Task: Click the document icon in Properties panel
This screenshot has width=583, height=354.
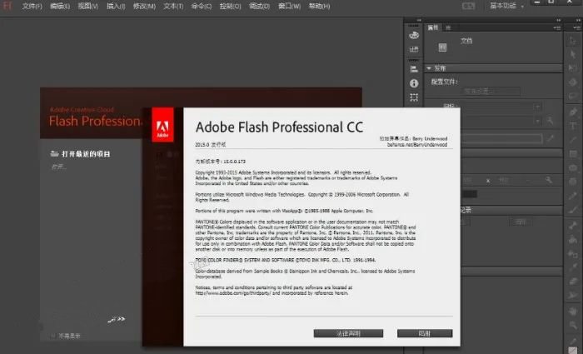Action: pyautogui.click(x=442, y=47)
